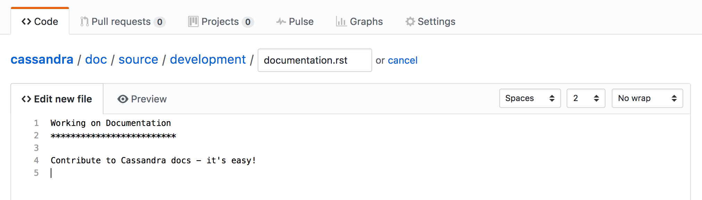
Task: Go to the cassandra repository root link
Action: click(42, 60)
